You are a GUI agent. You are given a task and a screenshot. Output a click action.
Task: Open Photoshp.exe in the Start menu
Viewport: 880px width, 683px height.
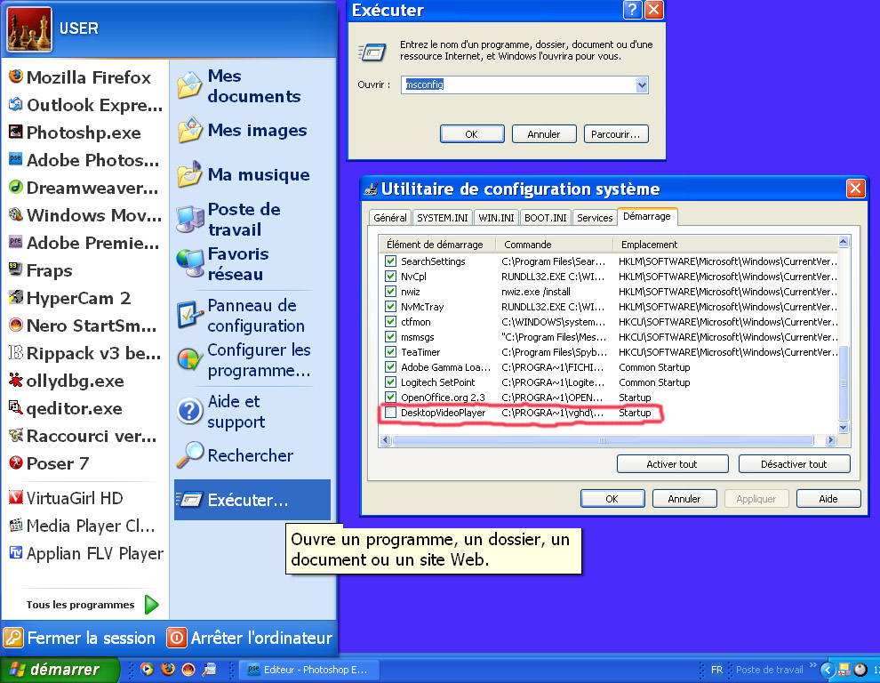(75, 133)
